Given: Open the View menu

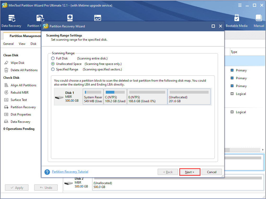Looking at the screenshot, I should (22, 44).
